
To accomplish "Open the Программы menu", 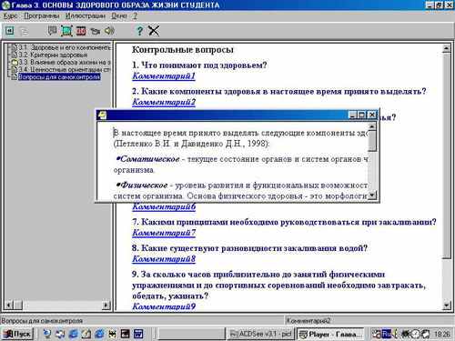I will [42, 15].
